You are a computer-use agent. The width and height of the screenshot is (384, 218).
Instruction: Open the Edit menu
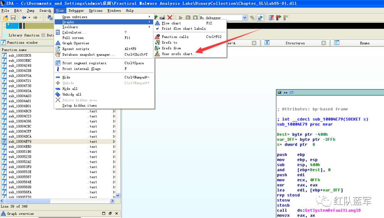click(18, 11)
